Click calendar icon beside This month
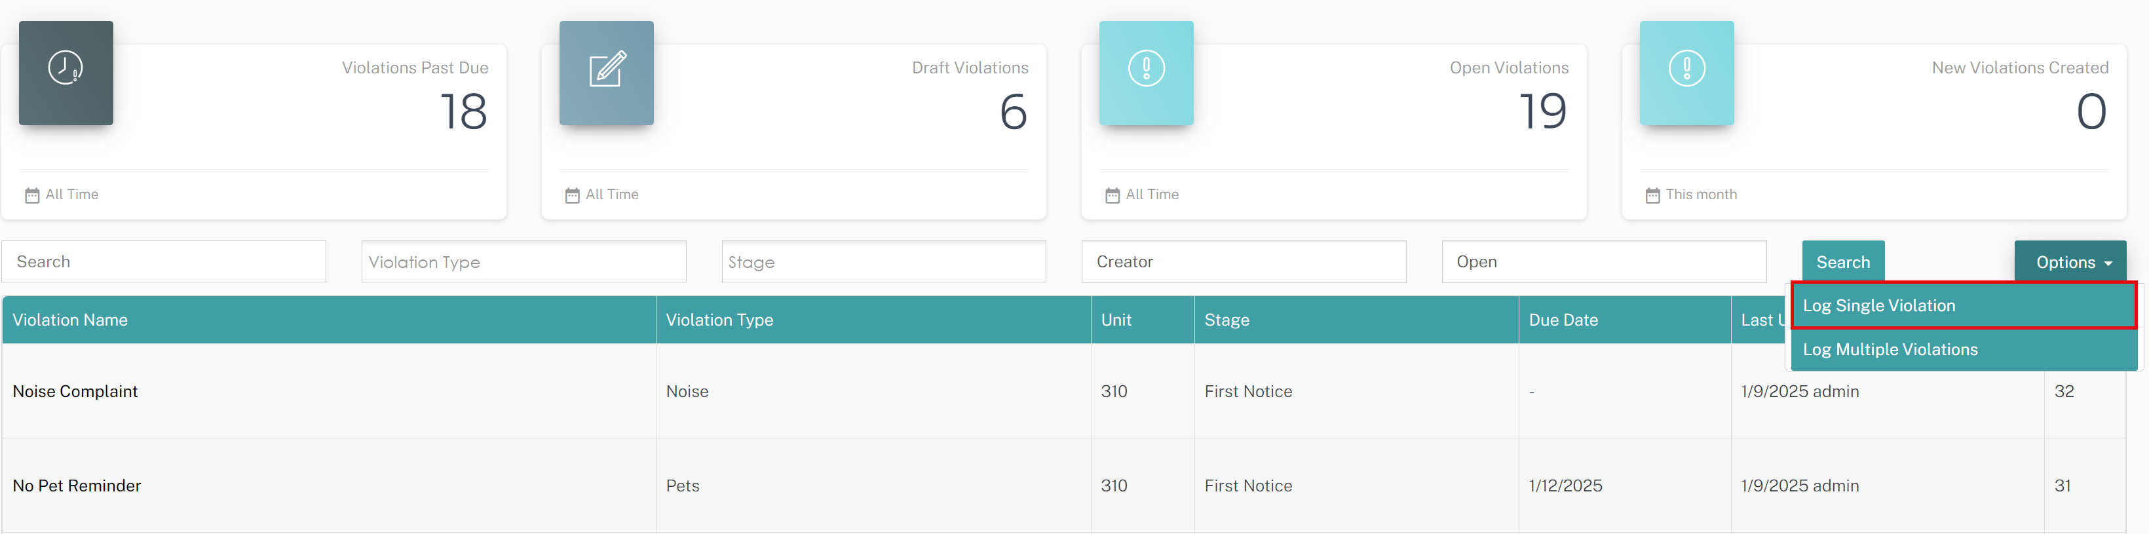 [1652, 195]
